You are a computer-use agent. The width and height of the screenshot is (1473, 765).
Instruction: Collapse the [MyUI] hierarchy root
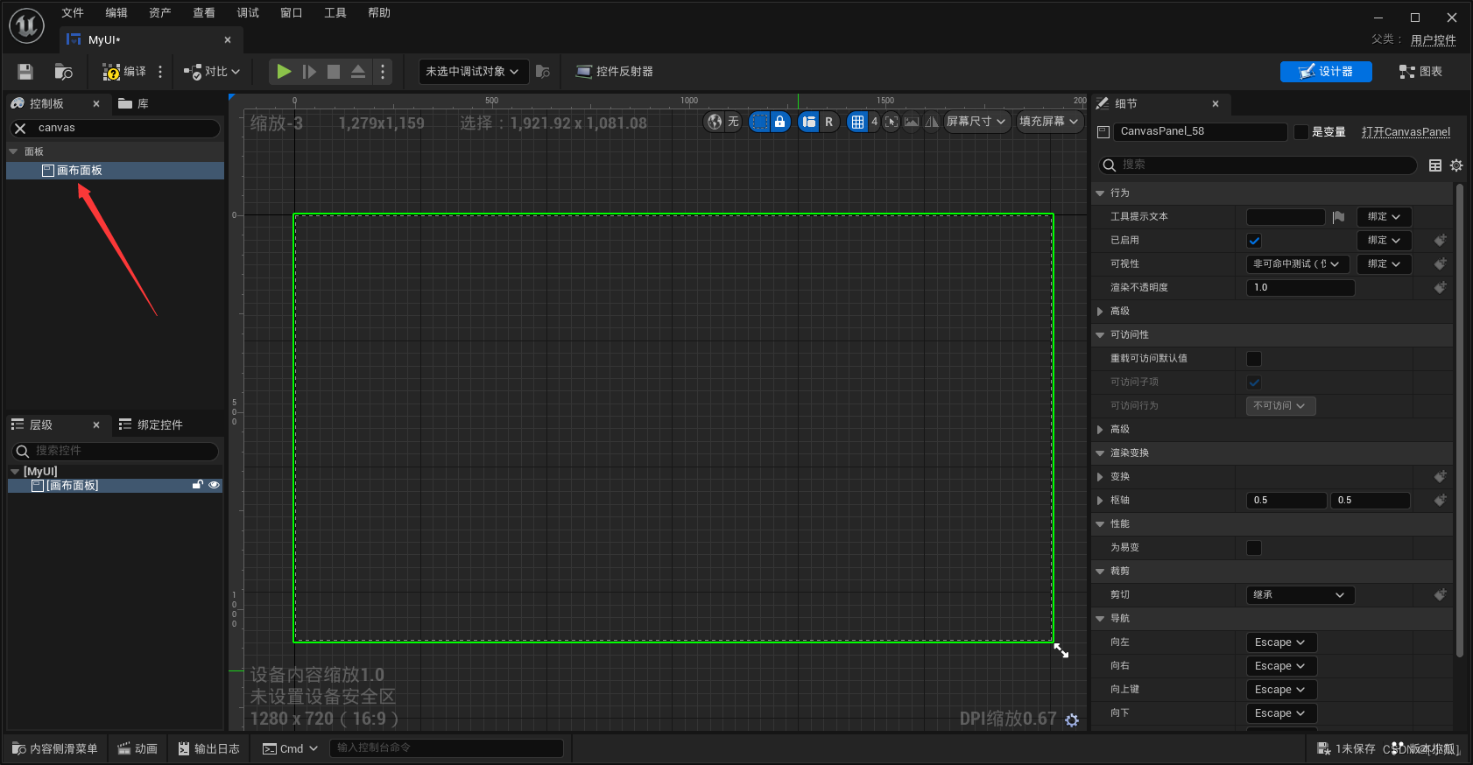tap(15, 472)
